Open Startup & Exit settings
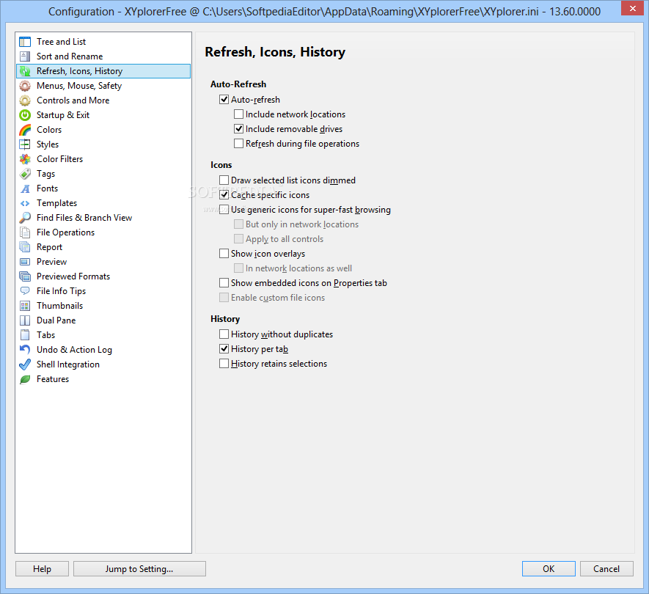Screen dimensions: 649x594 tap(103, 115)
